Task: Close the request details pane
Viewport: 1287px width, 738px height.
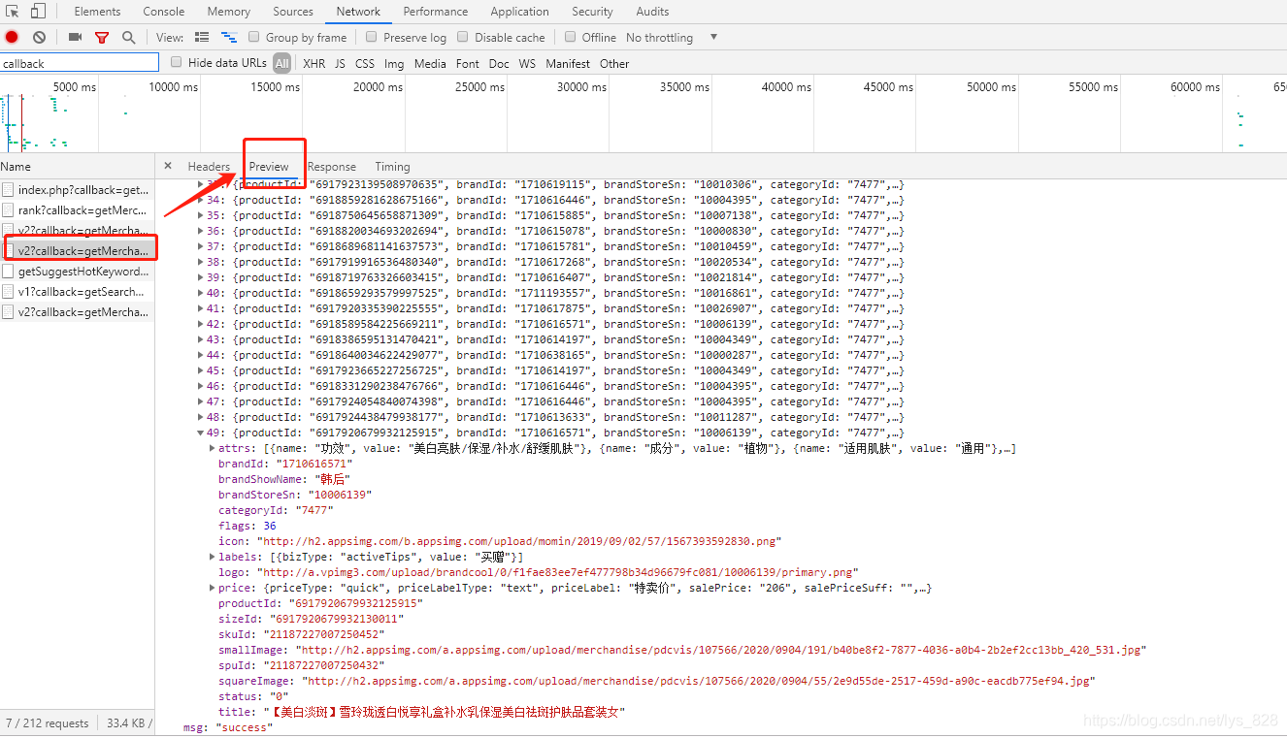Action: tap(168, 166)
